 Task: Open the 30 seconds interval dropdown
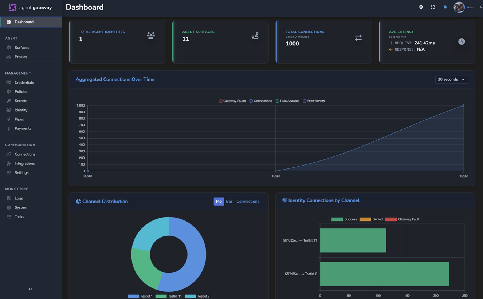point(451,79)
